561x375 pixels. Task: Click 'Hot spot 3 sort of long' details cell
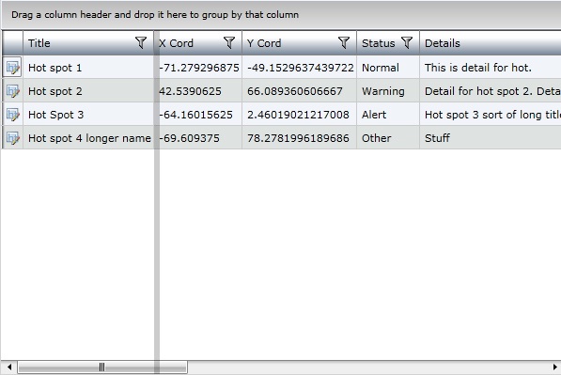pyautogui.click(x=491, y=115)
